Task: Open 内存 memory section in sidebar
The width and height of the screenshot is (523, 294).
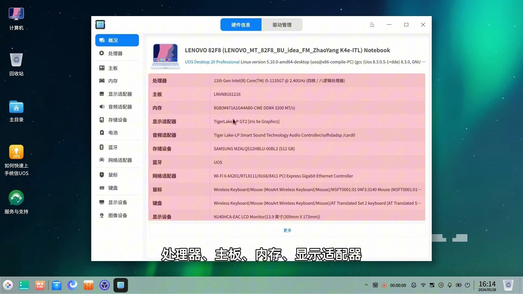Action: tap(117, 81)
